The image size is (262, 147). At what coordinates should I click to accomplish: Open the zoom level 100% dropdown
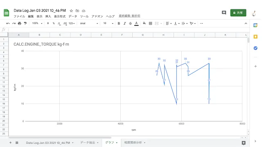(37, 24)
